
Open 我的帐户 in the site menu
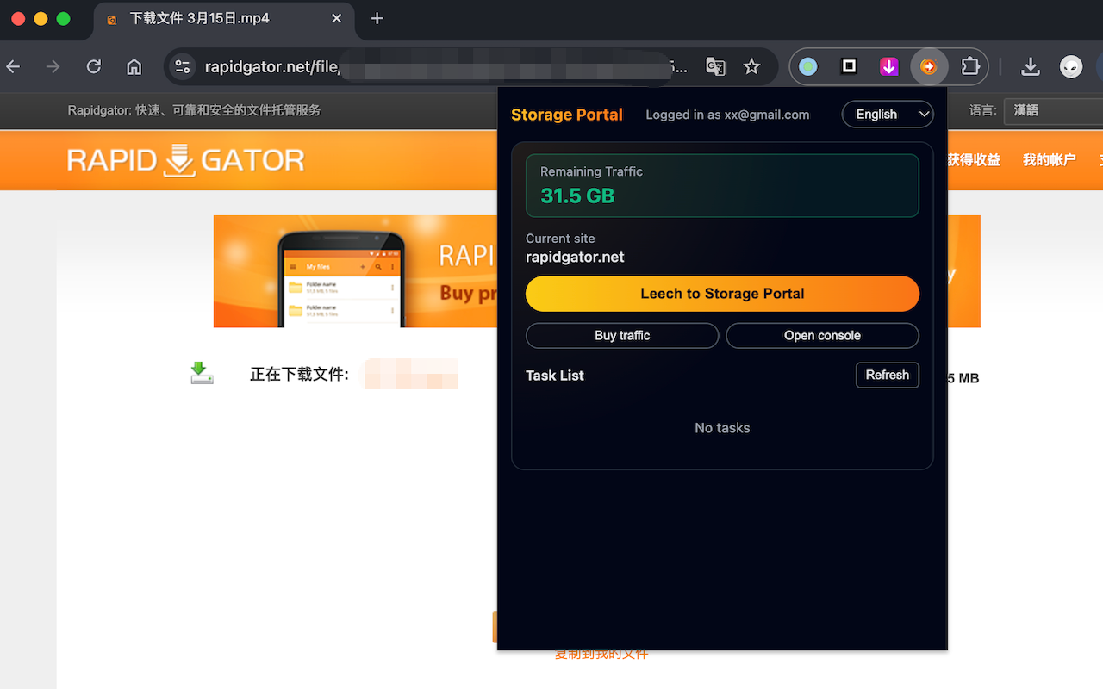pyautogui.click(x=1049, y=160)
